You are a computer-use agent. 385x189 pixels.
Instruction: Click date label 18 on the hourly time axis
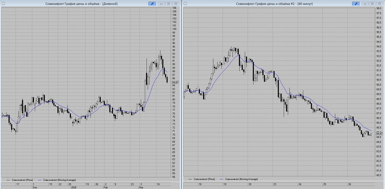200,184
